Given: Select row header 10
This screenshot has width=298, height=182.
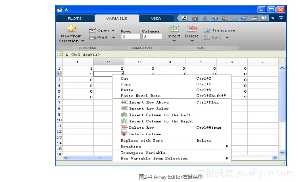Looking at the screenshot, I should [x=59, y=120].
